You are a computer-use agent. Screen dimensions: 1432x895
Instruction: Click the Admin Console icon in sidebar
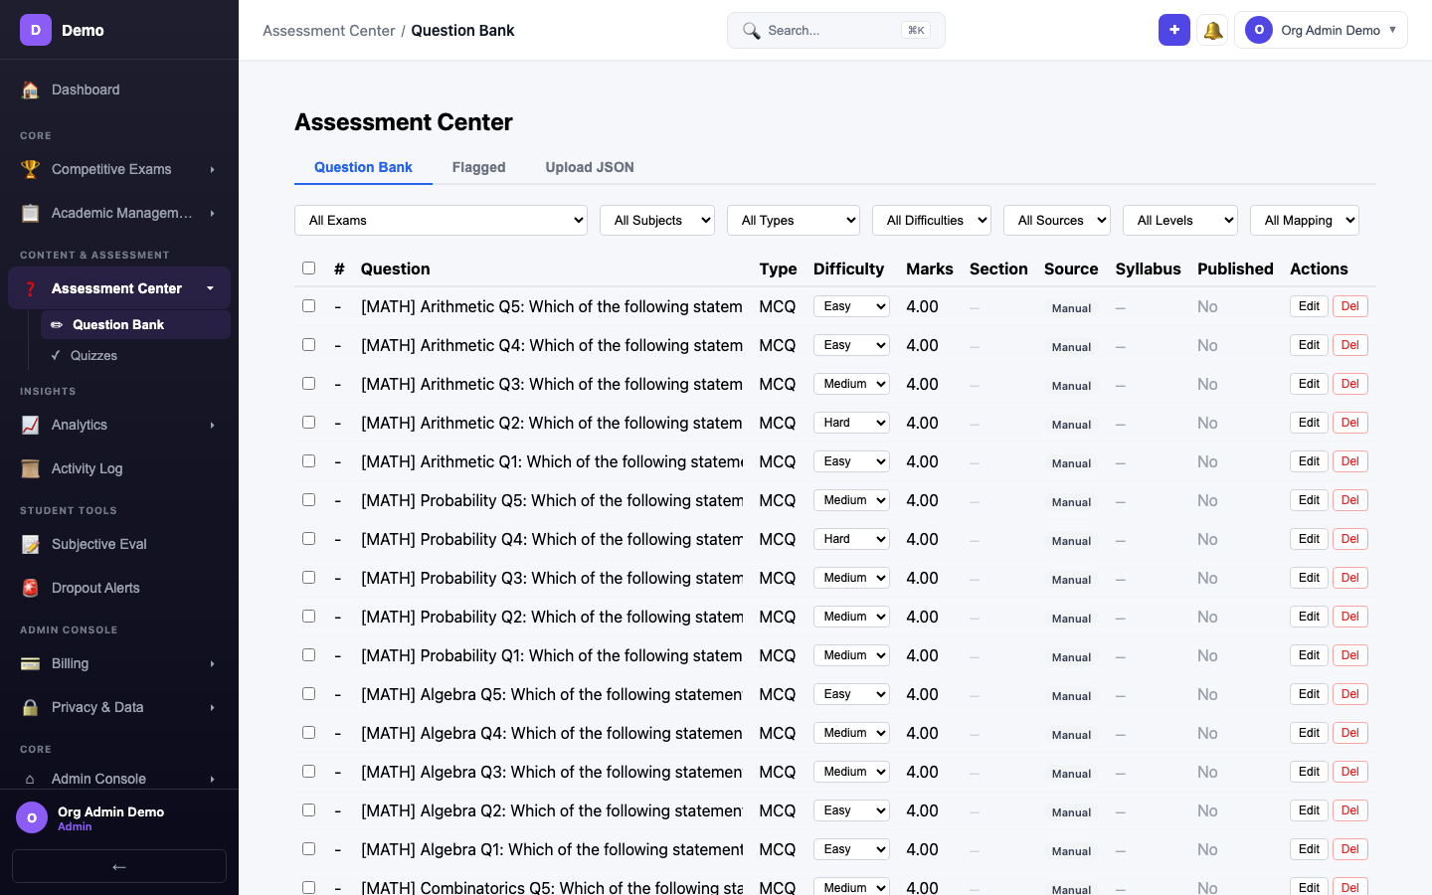point(30,779)
